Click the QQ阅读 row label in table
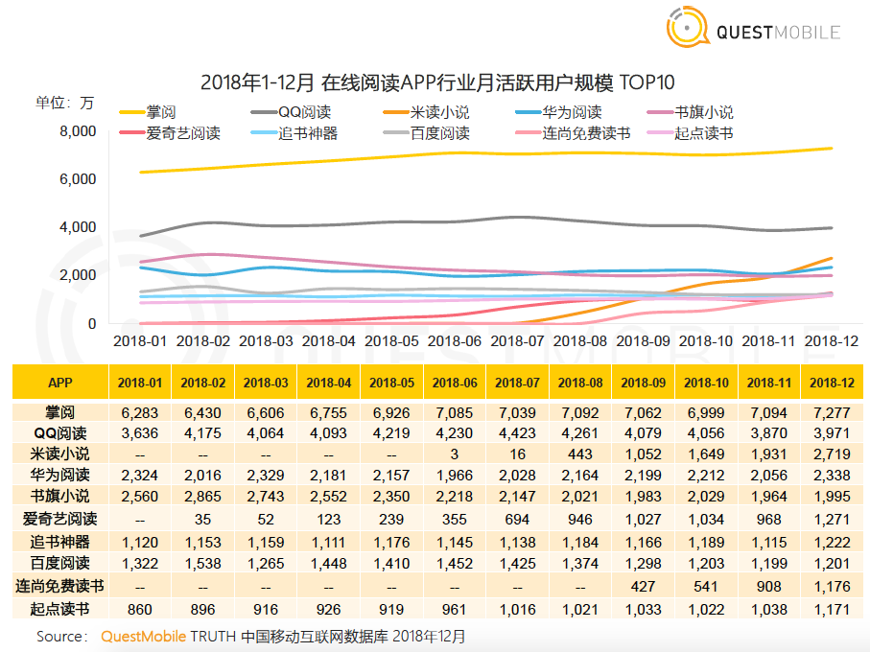The width and height of the screenshot is (870, 652). [59, 433]
